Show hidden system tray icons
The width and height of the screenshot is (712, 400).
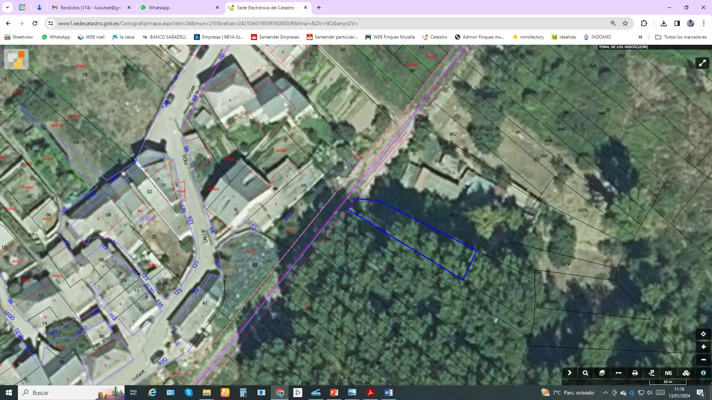605,393
